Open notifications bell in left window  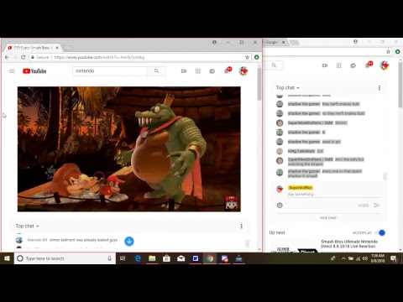(227, 71)
